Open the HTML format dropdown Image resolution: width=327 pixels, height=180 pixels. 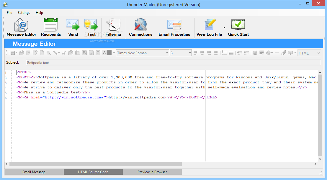(309, 53)
